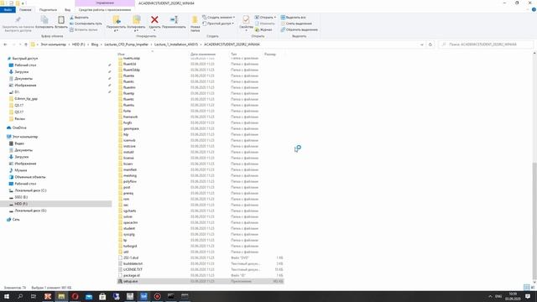Click Lectures_CFD_Pump_Impeller in the breadcrumb
Viewport: 537px width, 302px height.
(x=127, y=44)
